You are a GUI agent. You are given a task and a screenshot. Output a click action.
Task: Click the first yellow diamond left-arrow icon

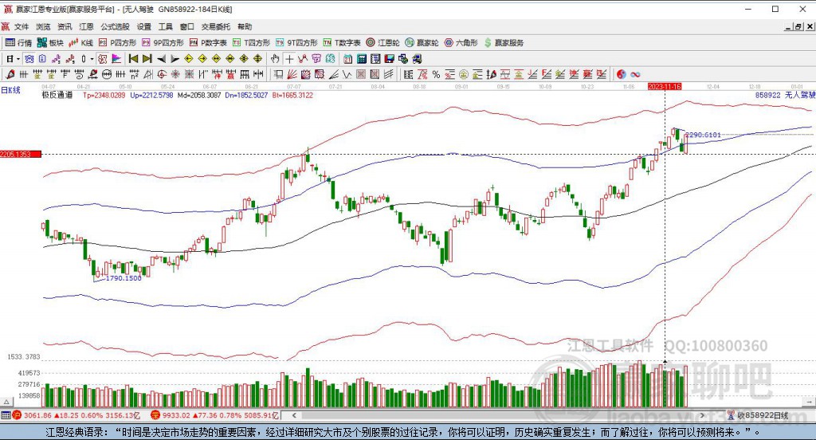(189, 59)
